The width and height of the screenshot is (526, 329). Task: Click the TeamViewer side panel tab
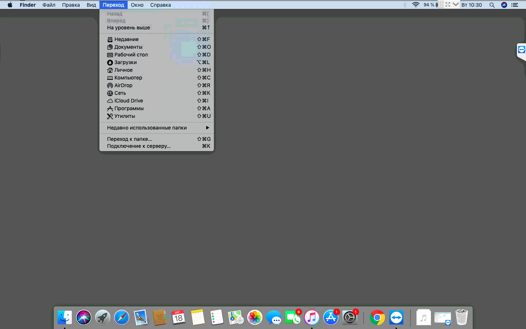(522, 49)
